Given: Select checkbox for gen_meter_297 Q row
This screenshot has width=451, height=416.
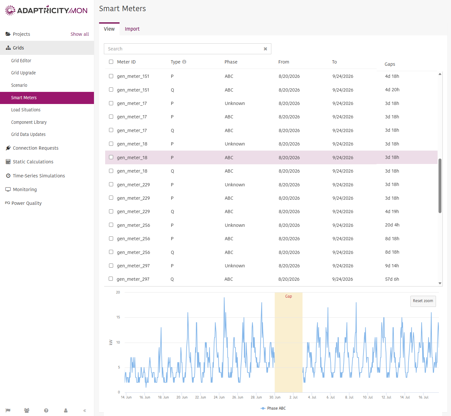Looking at the screenshot, I should pyautogui.click(x=111, y=279).
